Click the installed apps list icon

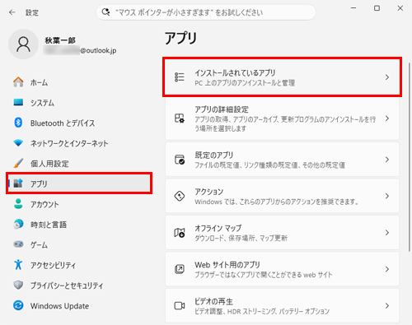point(180,77)
